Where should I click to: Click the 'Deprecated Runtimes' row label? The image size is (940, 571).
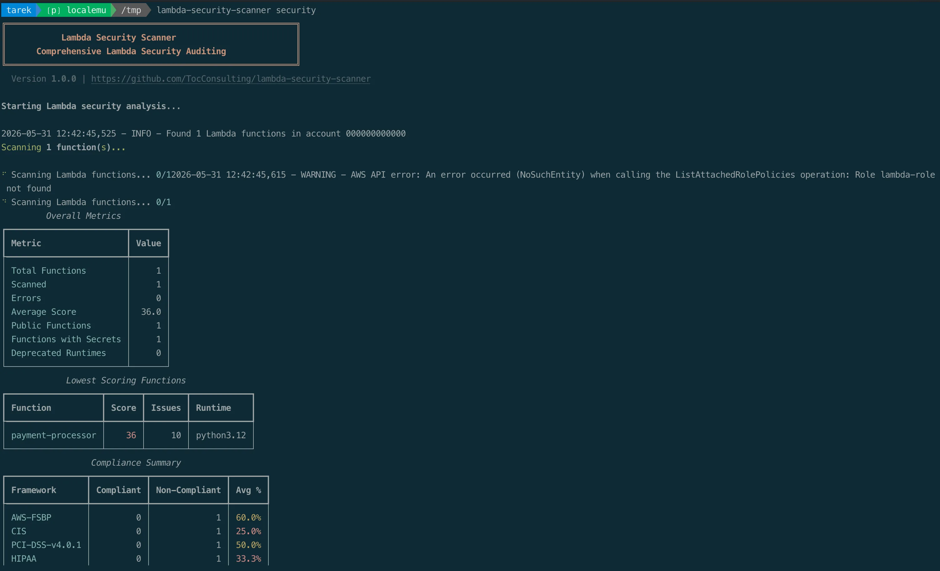[58, 353]
